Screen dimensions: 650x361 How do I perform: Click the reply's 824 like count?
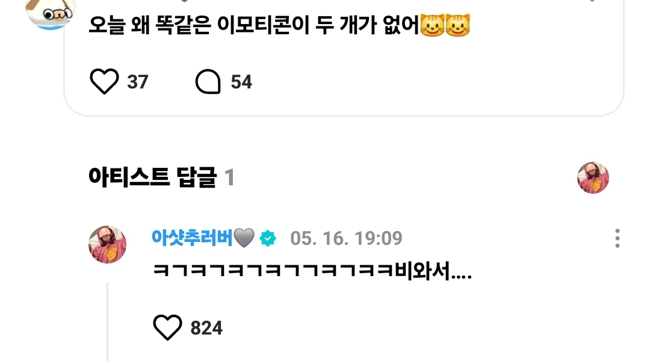click(x=206, y=328)
